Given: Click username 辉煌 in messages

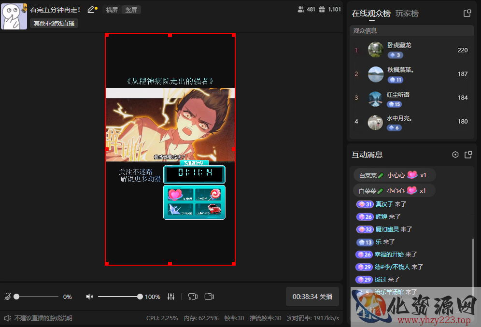Looking at the screenshot, I should pyautogui.click(x=382, y=216).
